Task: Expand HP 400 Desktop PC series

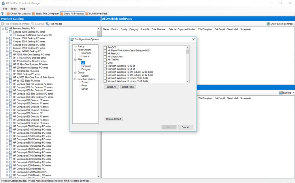Action: point(7,71)
